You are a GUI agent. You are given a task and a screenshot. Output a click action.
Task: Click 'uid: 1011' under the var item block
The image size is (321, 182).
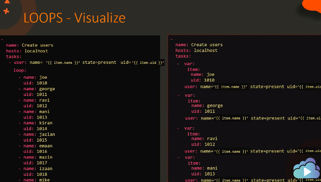[203, 111]
